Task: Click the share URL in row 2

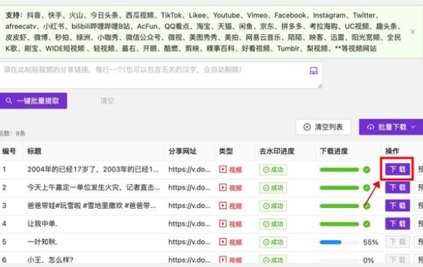Action: (x=189, y=188)
